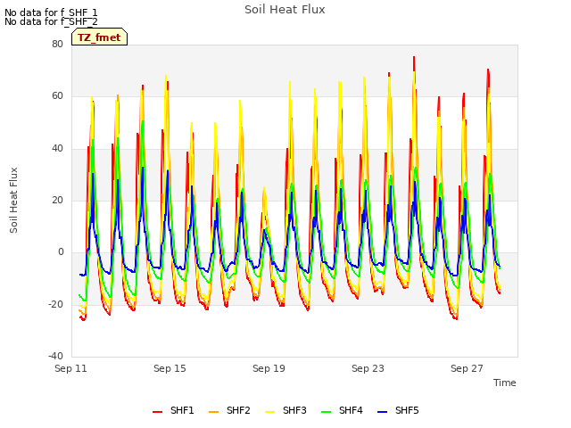The image size is (571, 428).
Task: Click the Sep 11 x-axis tick label
Action: click(x=70, y=368)
